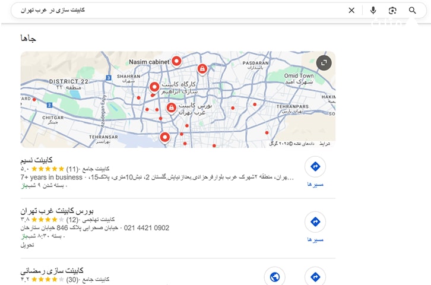Open the کابینت نسیم listing title
The width and height of the screenshot is (431, 285).
pyautogui.click(x=36, y=160)
